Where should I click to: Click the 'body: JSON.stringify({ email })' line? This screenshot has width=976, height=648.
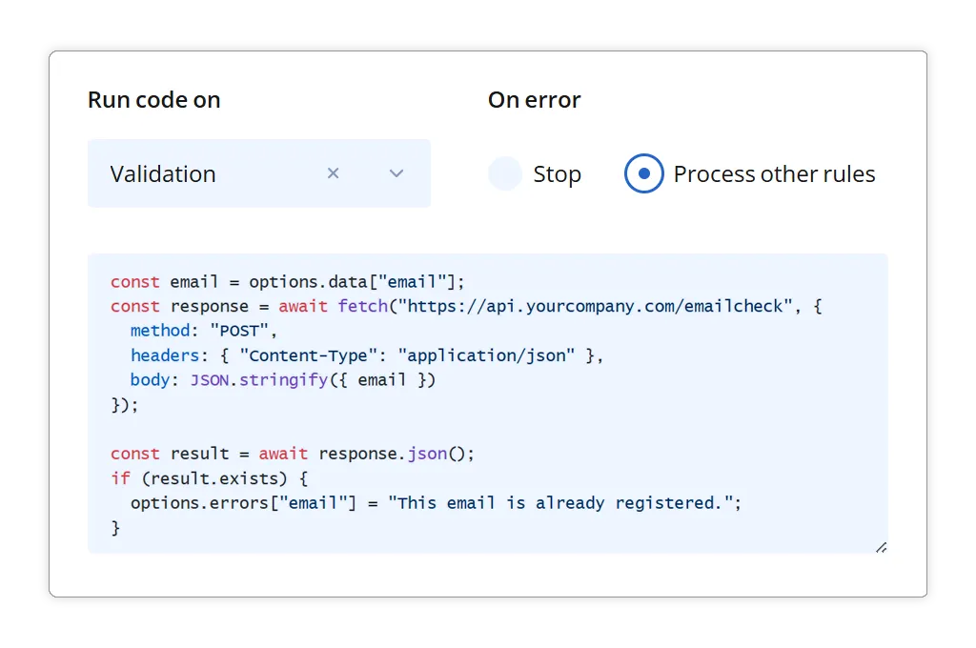click(282, 379)
